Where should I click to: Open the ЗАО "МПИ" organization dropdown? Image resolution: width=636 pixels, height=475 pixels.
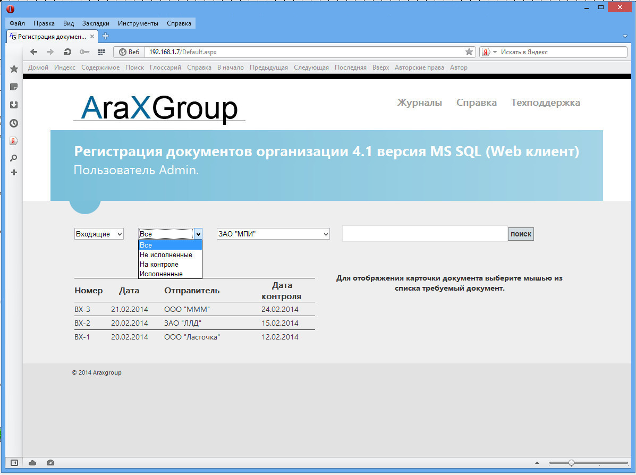coord(273,234)
